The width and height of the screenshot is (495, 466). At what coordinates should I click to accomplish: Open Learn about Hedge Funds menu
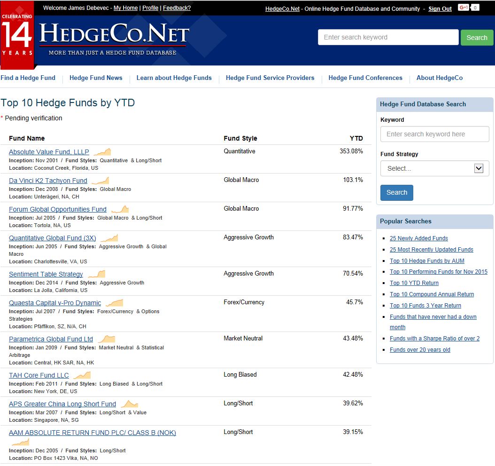[x=174, y=78]
